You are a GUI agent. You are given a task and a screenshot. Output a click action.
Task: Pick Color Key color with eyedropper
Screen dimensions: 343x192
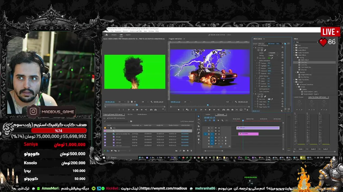coord(272,99)
